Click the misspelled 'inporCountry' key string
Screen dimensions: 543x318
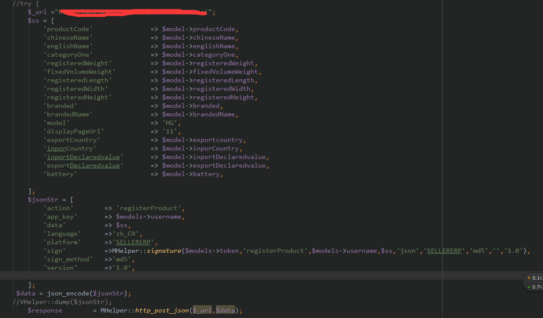pos(70,148)
